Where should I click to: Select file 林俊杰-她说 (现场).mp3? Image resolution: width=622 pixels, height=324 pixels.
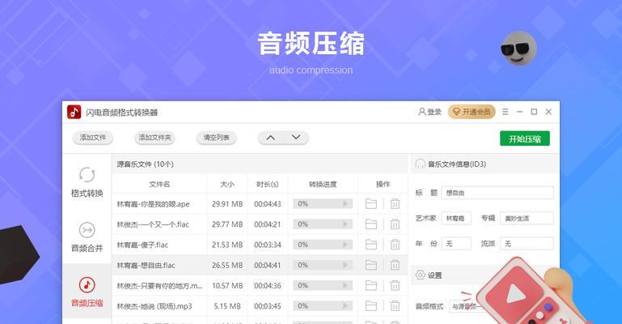(154, 305)
